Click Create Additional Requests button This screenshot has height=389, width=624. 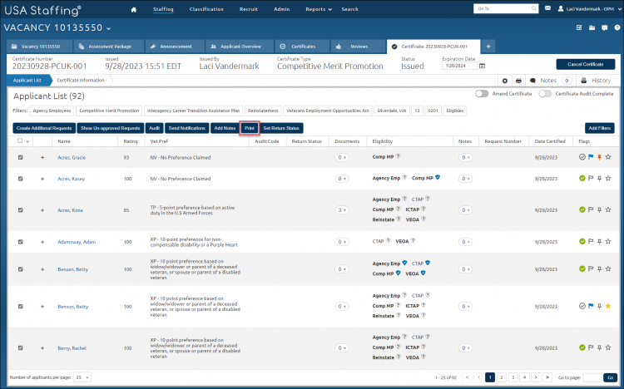[x=44, y=128]
